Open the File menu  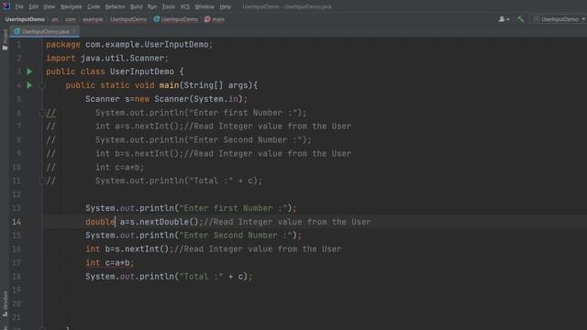point(18,6)
